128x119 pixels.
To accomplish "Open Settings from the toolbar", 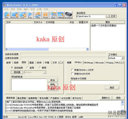I will pyautogui.click(x=61, y=15).
